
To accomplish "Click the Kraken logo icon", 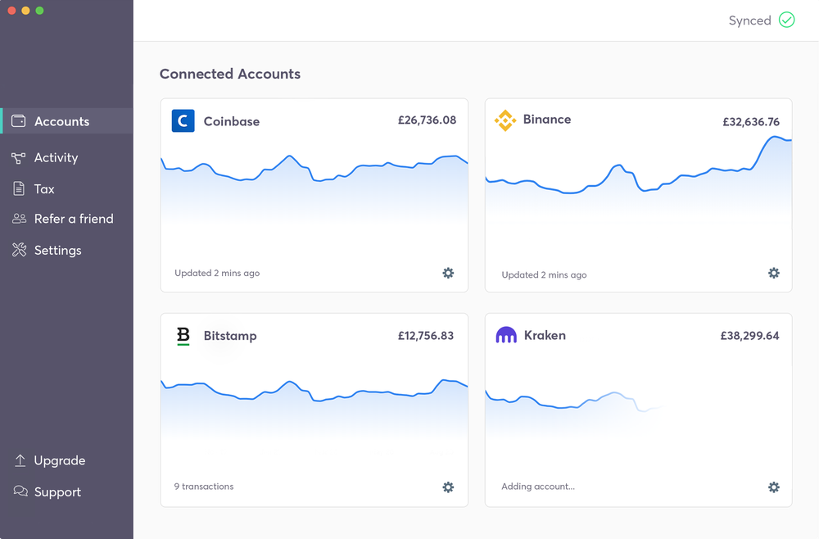I will pyautogui.click(x=506, y=335).
